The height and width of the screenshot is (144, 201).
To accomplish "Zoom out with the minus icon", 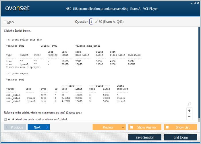I will (189, 117).
